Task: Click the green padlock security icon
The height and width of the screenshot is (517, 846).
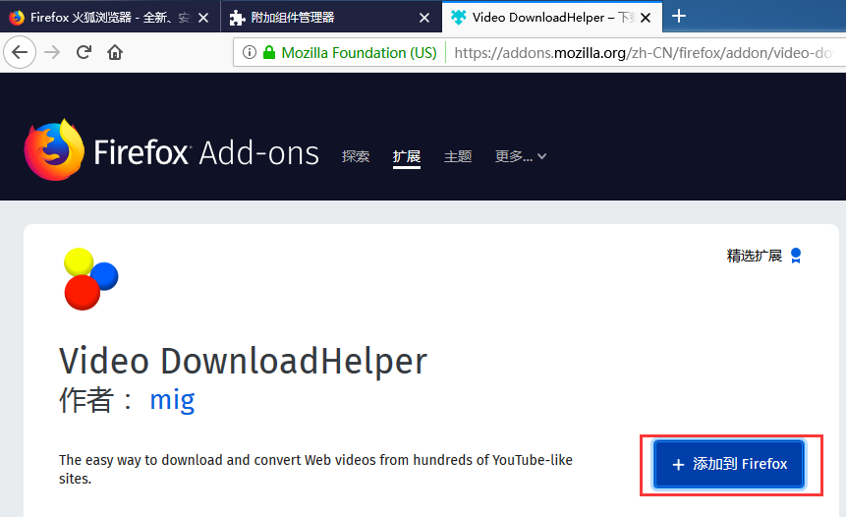Action: point(268,52)
